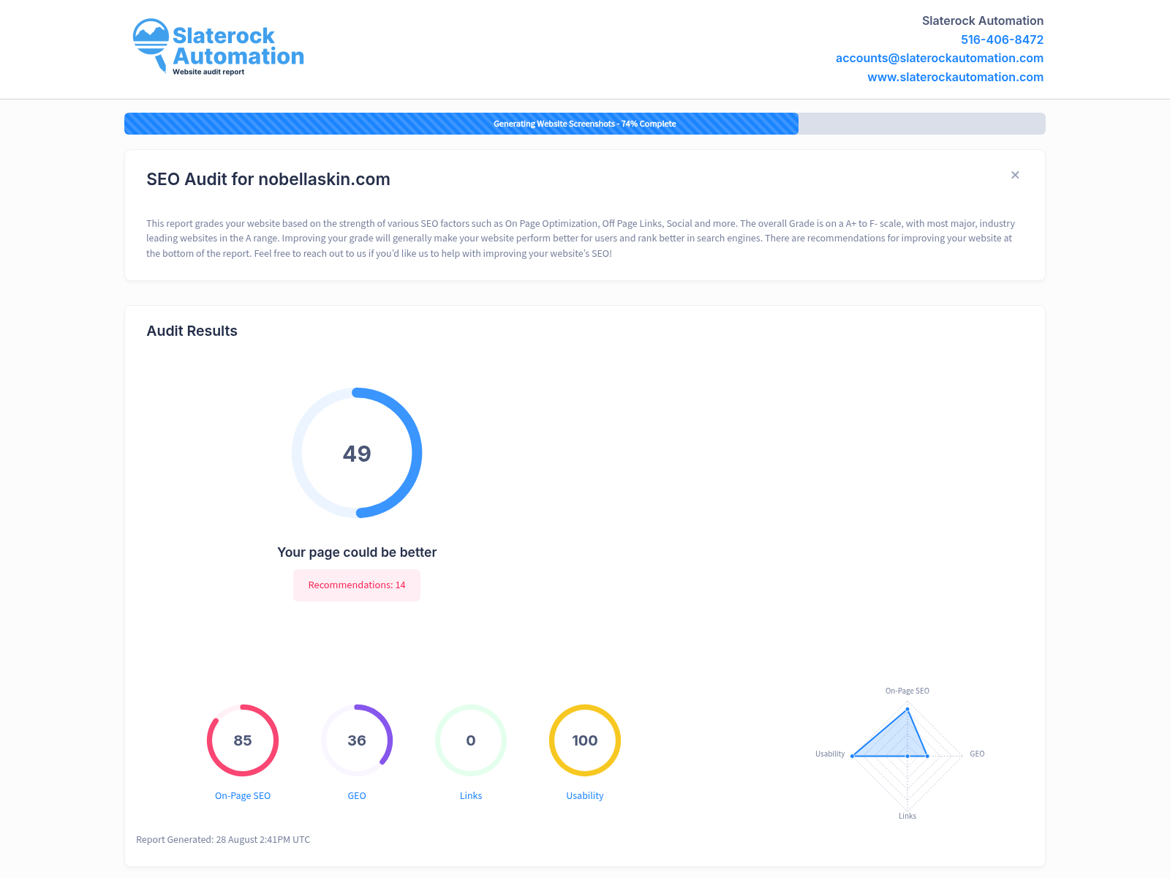Open the Recommendations: 14 button

[x=357, y=585]
